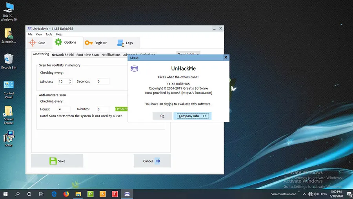Open This PC desktop icon
Image resolution: width=353 pixels, height=199 pixels.
click(9, 12)
